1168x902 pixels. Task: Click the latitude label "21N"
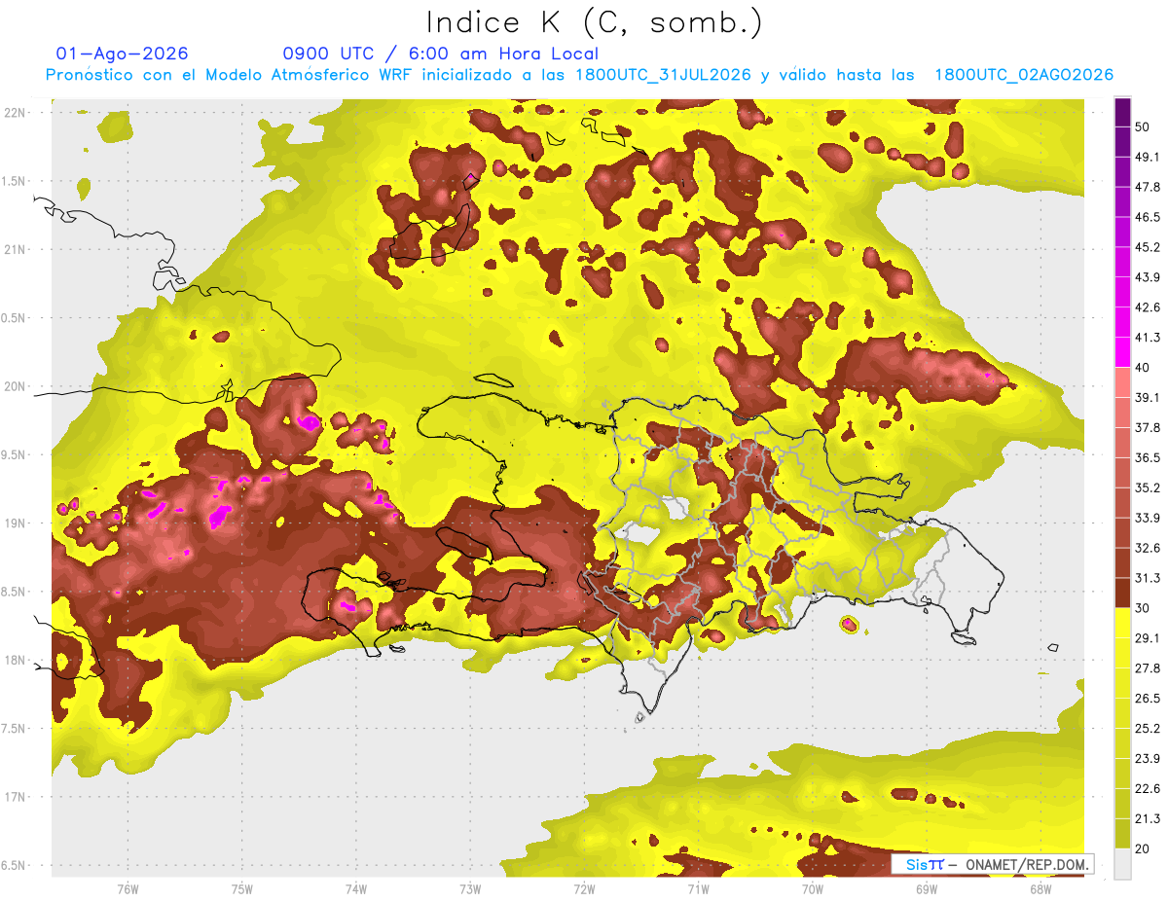(x=16, y=249)
